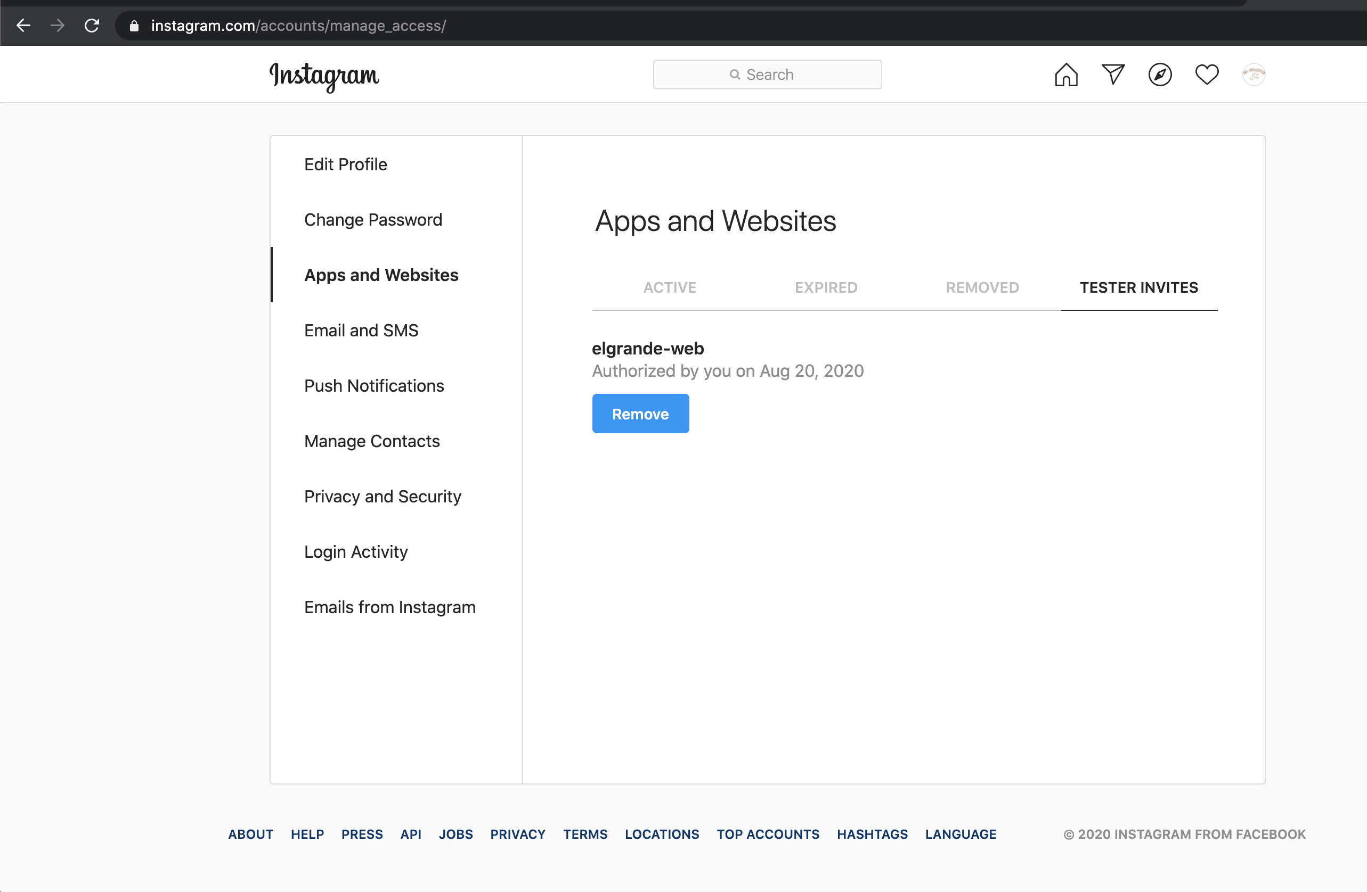Open the EXPIRED tab
This screenshot has height=892, width=1367.
[826, 287]
